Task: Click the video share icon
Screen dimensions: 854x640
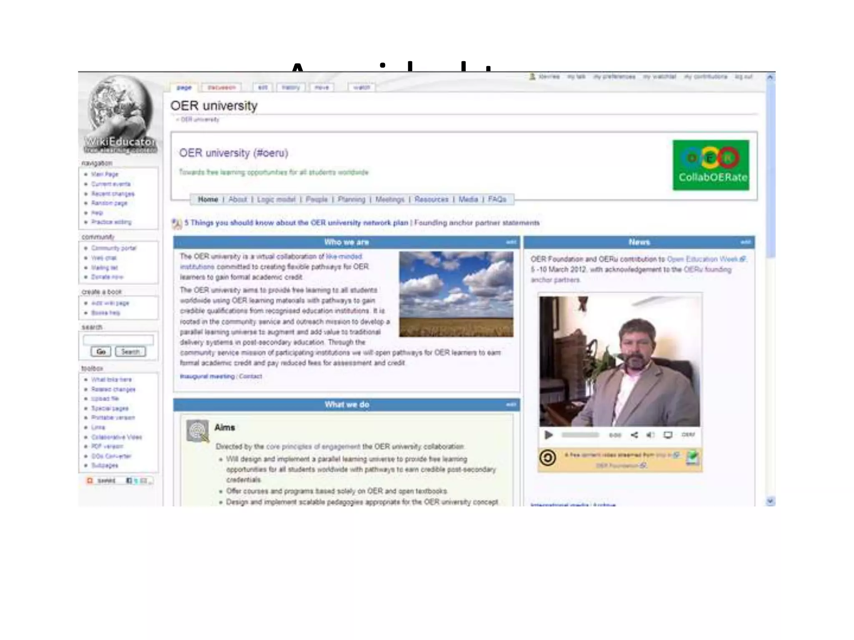Action: (634, 435)
